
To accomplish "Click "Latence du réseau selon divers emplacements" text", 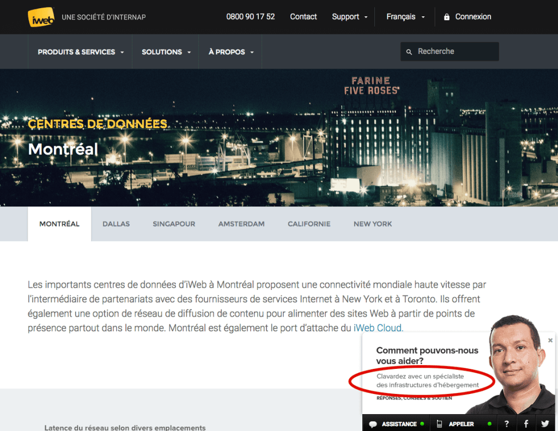I will point(125,427).
